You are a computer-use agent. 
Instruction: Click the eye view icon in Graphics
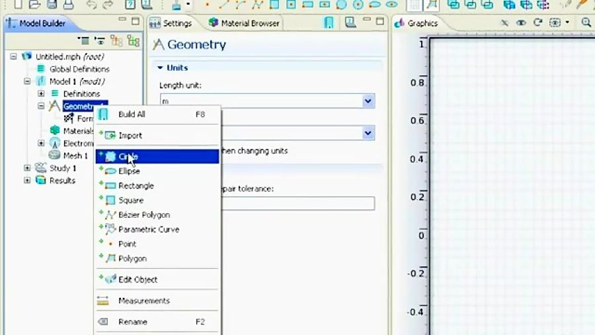click(521, 23)
